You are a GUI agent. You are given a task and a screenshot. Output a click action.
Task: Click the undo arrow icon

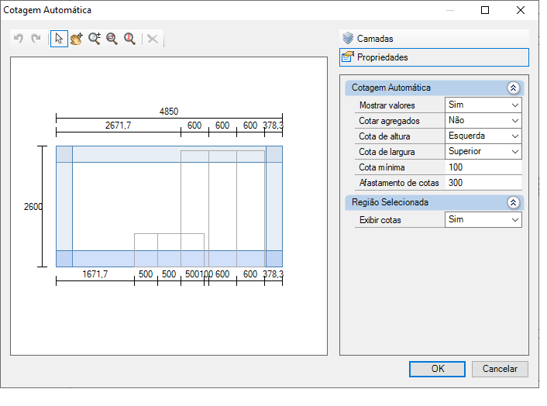(19, 39)
